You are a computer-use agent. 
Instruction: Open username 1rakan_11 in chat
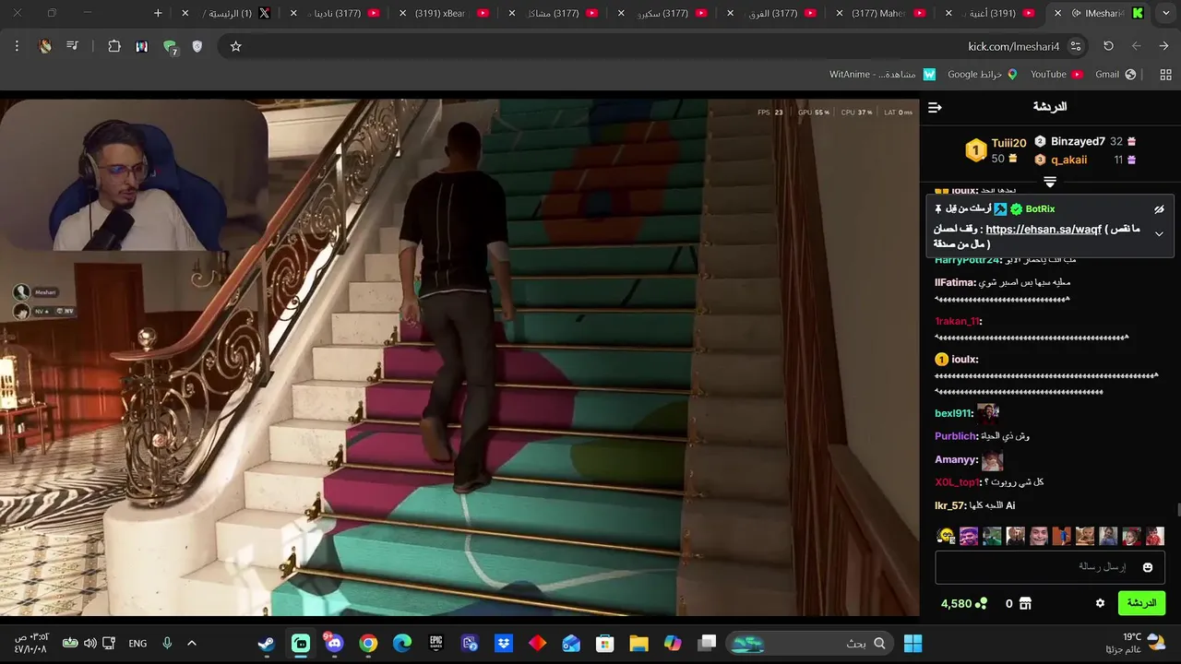[x=957, y=321]
